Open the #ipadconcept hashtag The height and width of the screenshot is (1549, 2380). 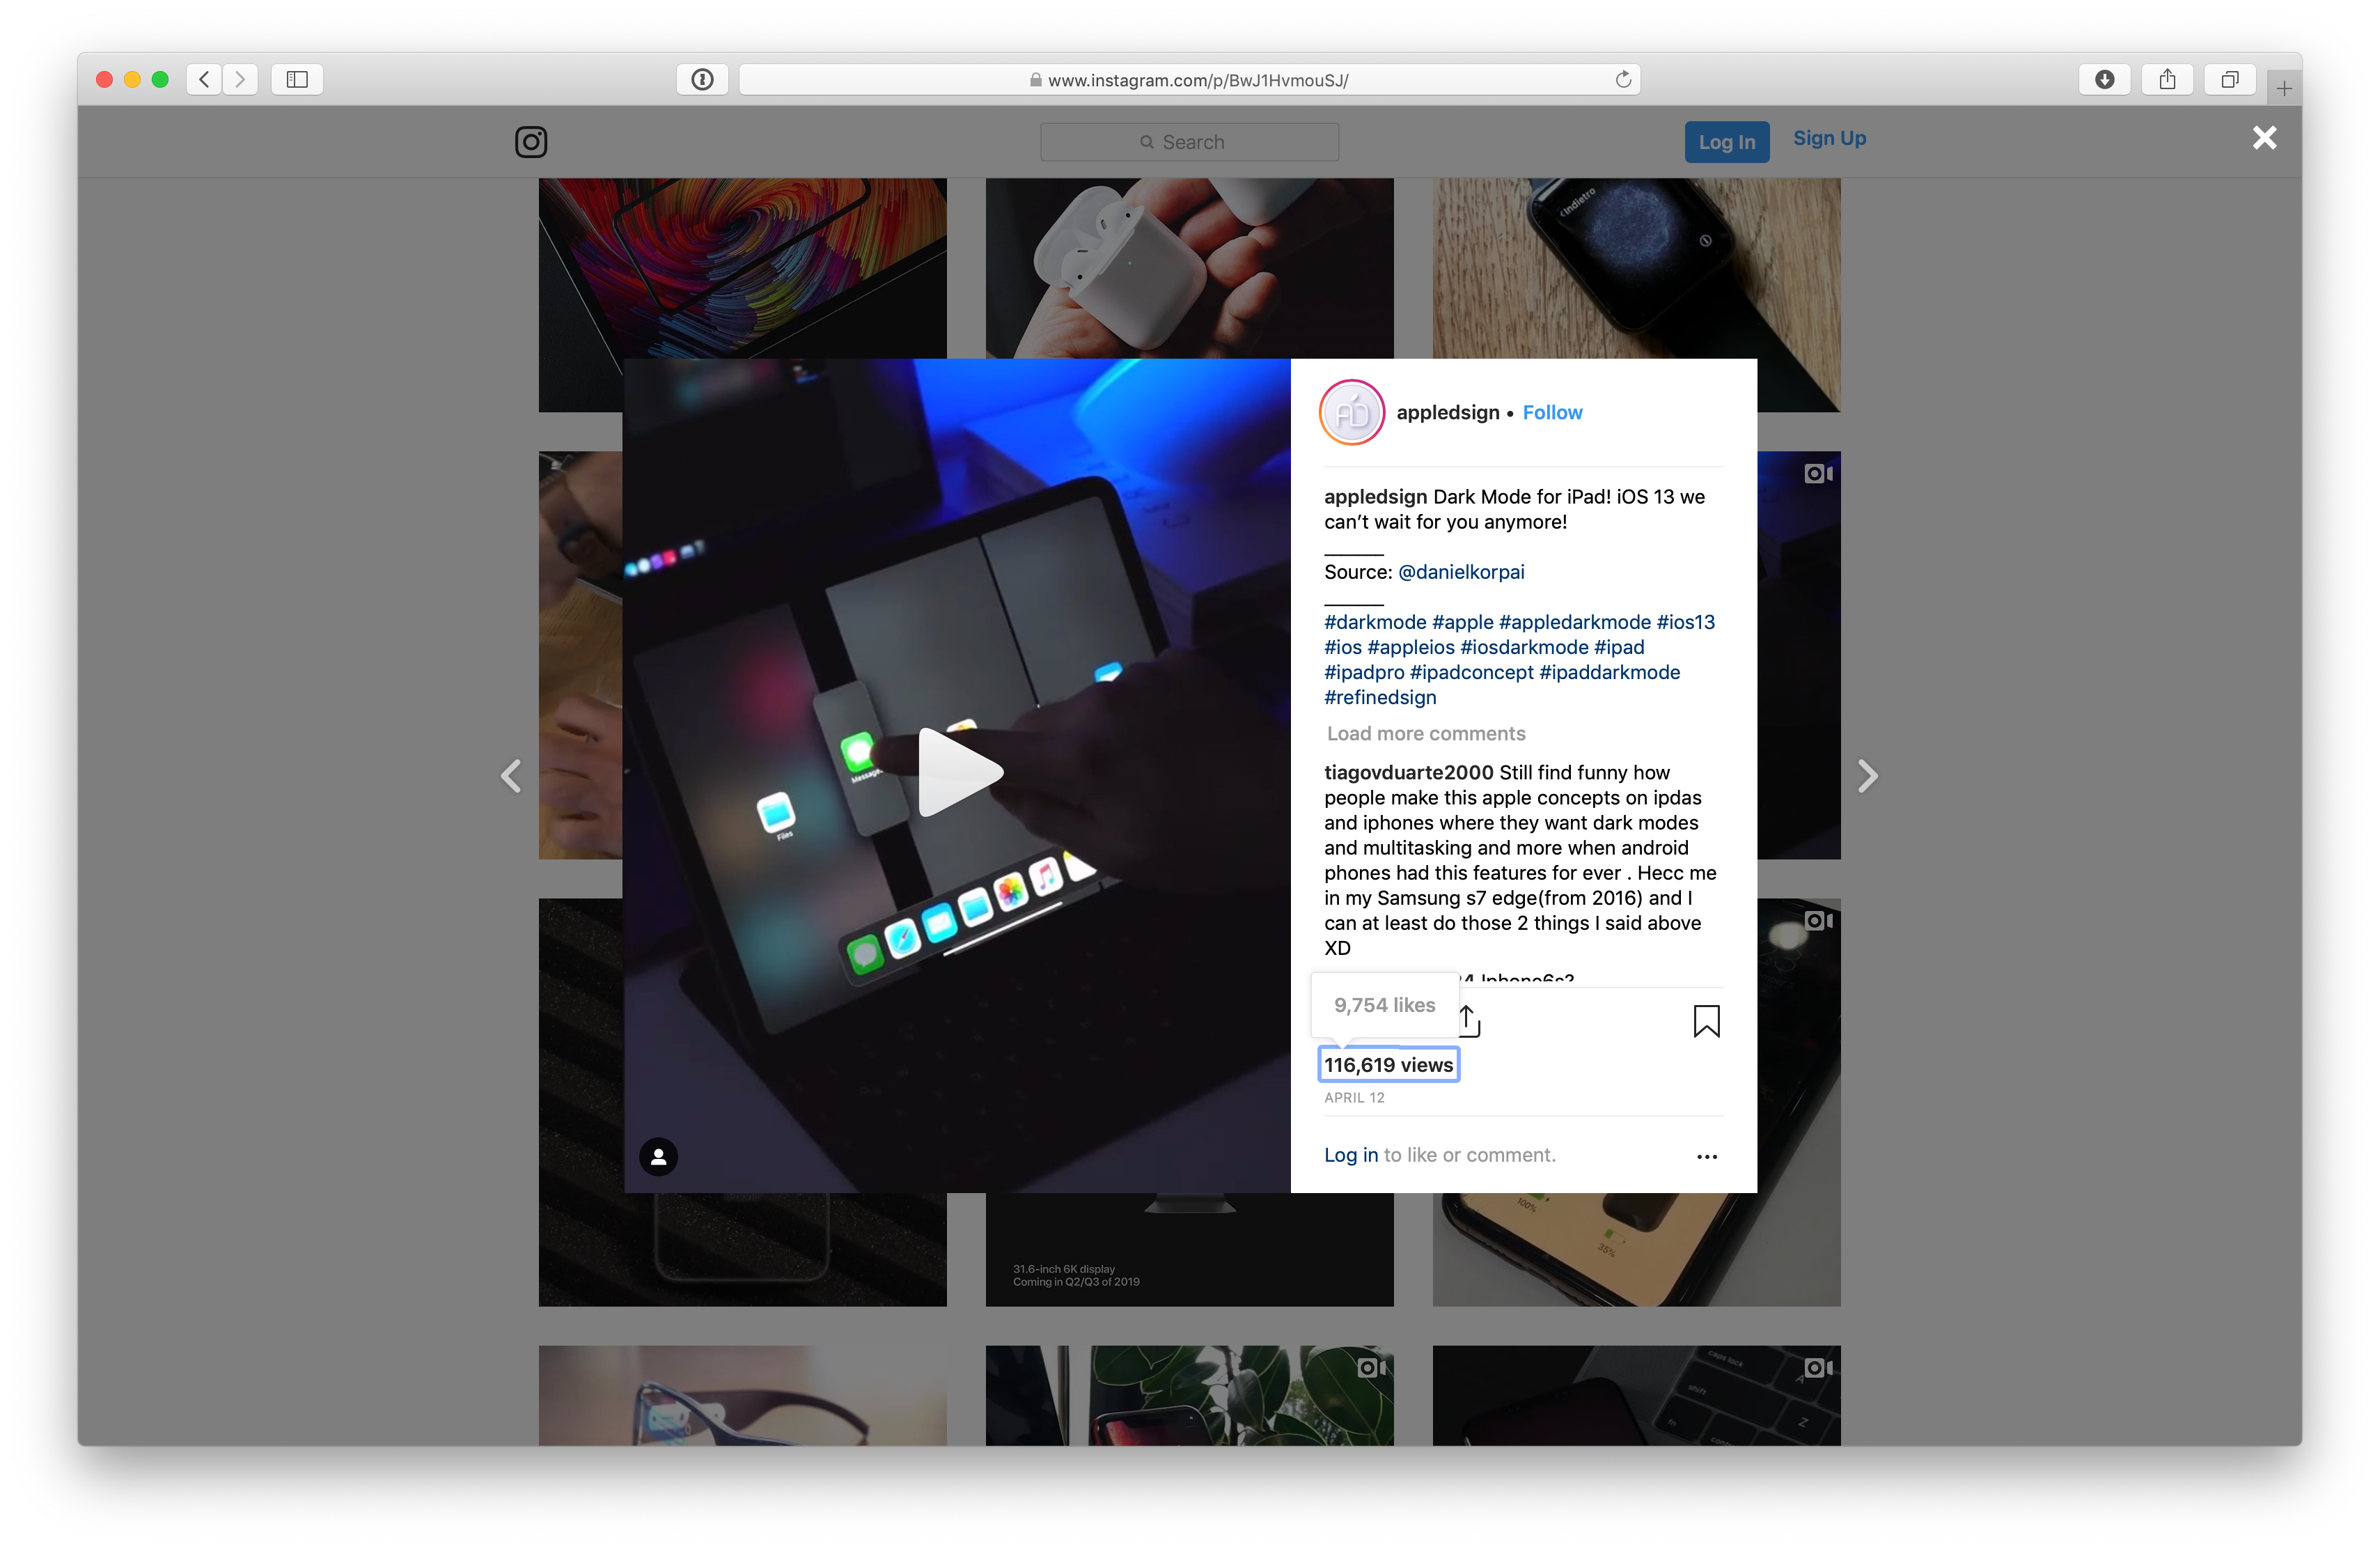[1471, 672]
